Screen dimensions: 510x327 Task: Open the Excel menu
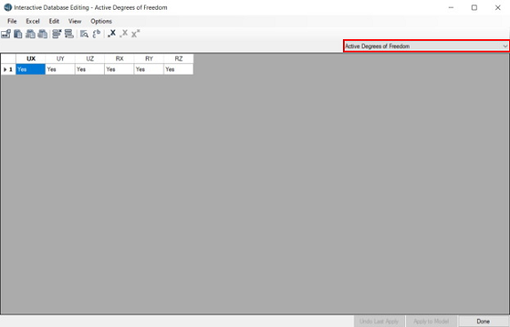(33, 21)
